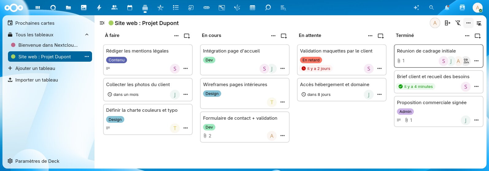This screenshot has height=171, width=489.
Task: Open card menu for Wireframes pages intérieures
Action: (283, 102)
